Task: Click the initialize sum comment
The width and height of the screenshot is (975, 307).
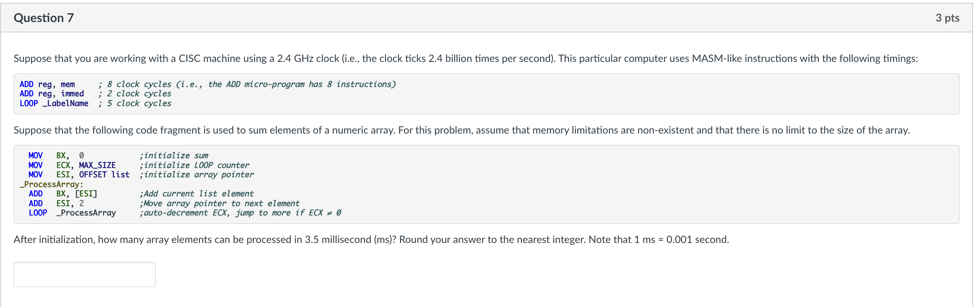Action: click(175, 155)
